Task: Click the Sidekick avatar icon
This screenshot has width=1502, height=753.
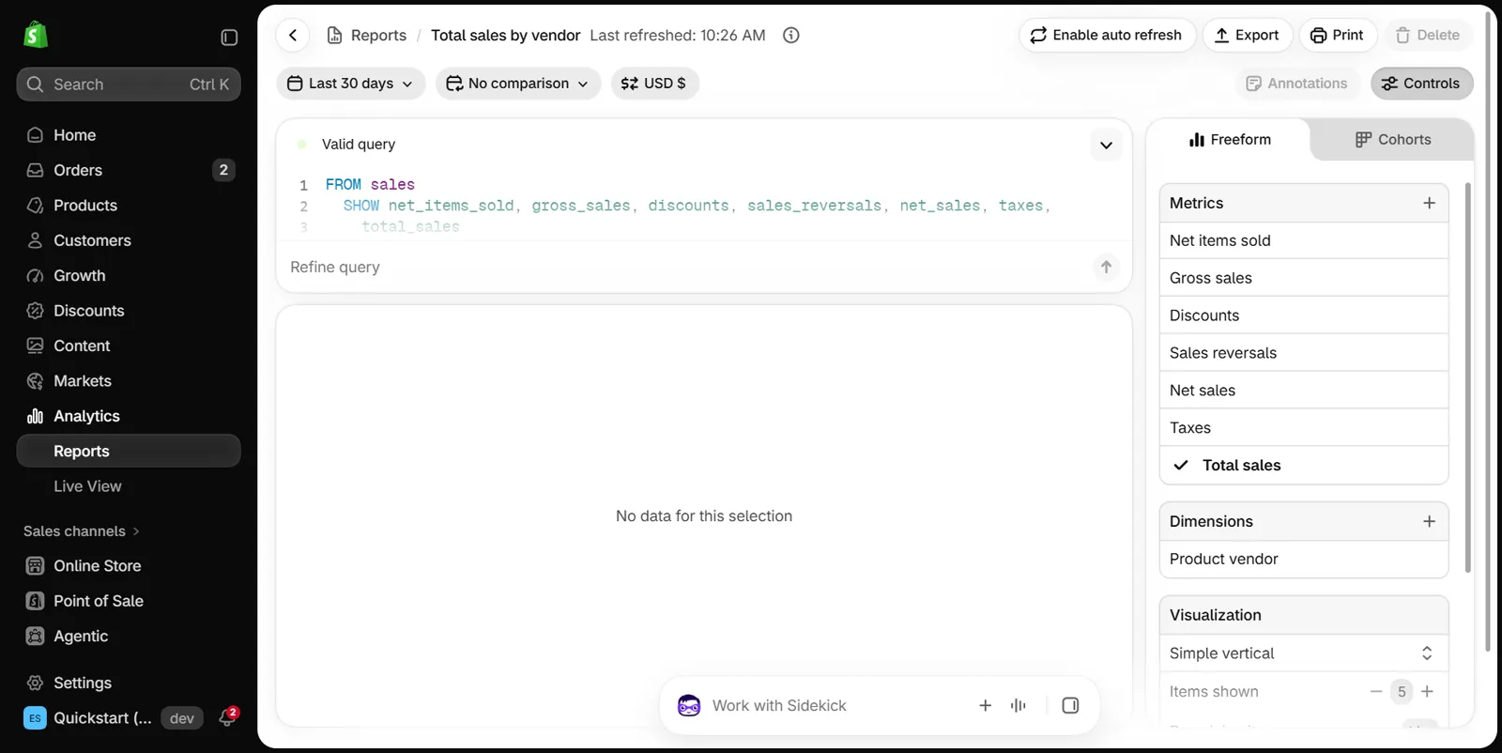Action: tap(689, 705)
